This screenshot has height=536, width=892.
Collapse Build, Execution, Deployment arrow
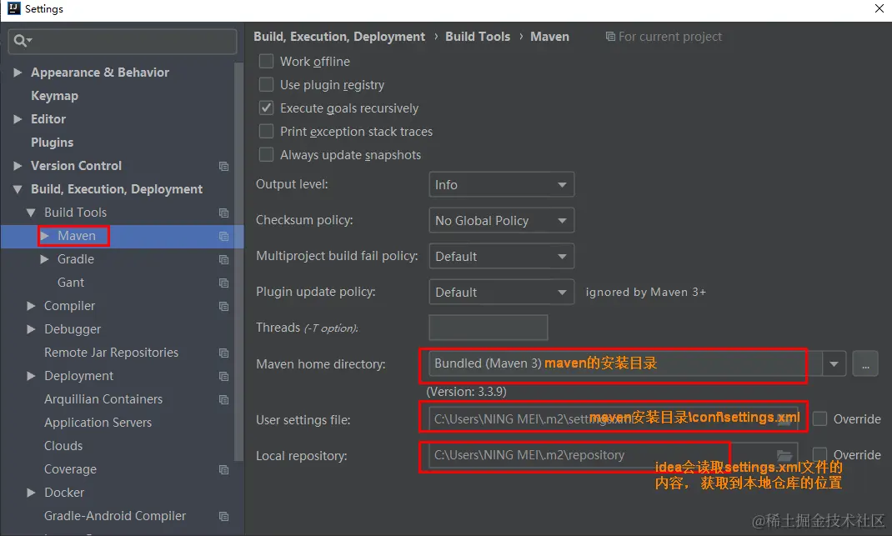(18, 189)
